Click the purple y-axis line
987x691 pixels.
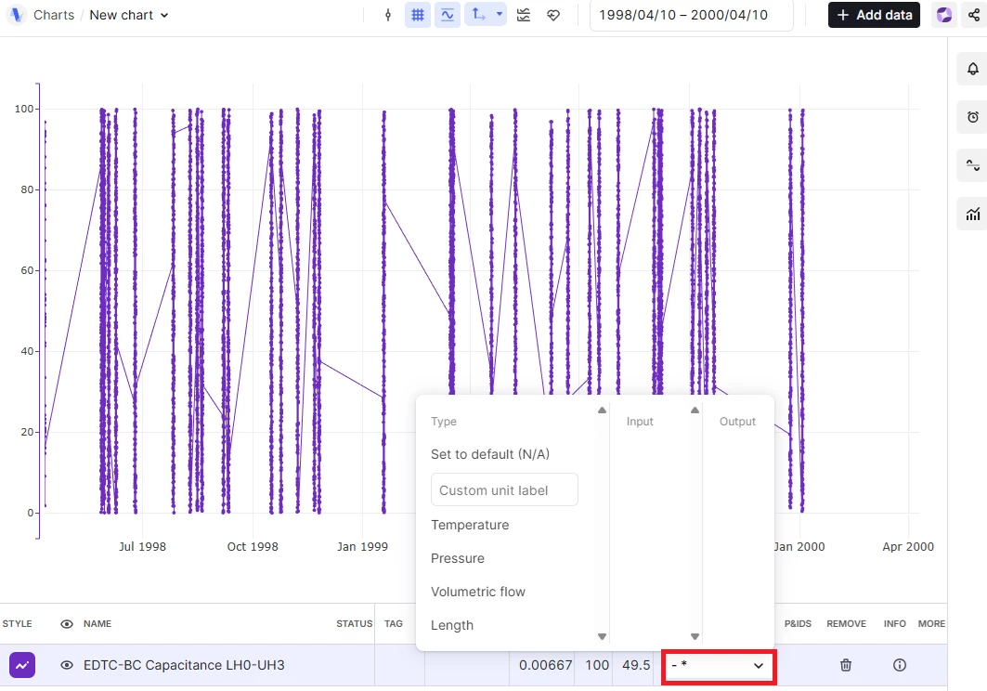tap(38, 310)
